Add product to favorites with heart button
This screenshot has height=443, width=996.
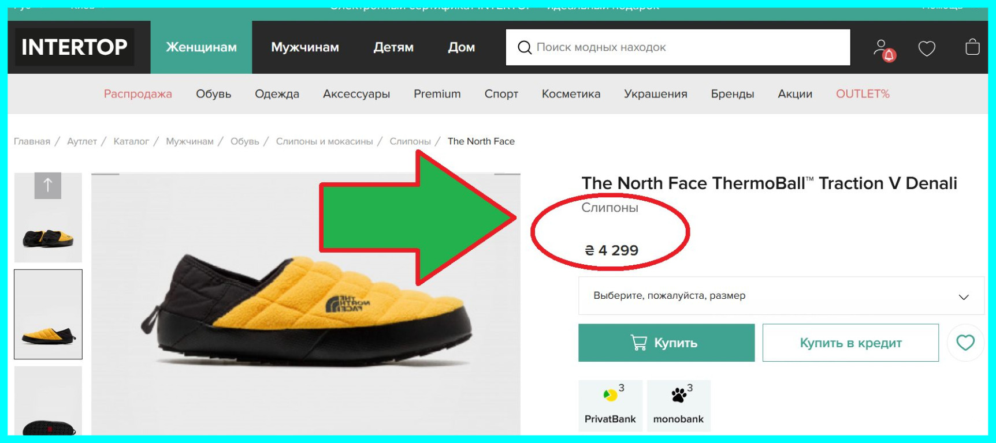965,343
